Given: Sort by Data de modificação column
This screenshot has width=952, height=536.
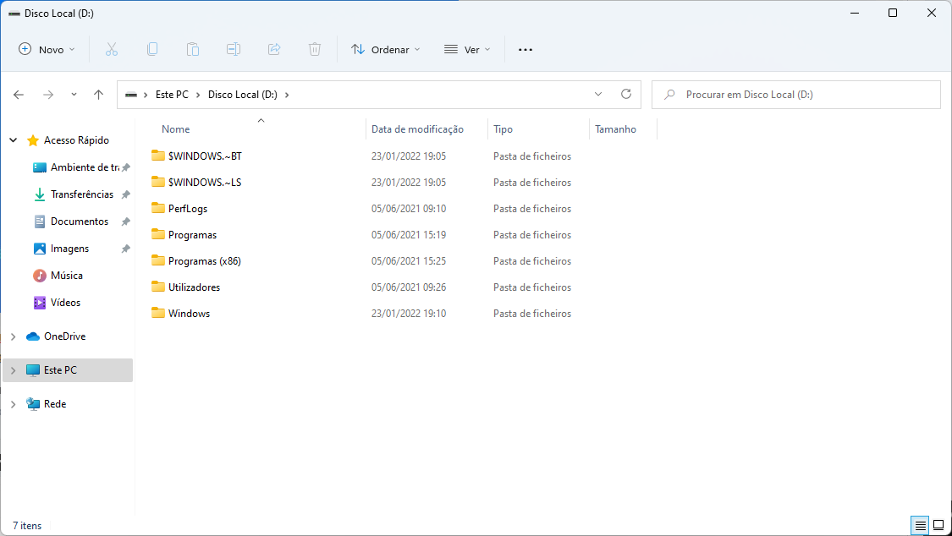Looking at the screenshot, I should [x=418, y=129].
